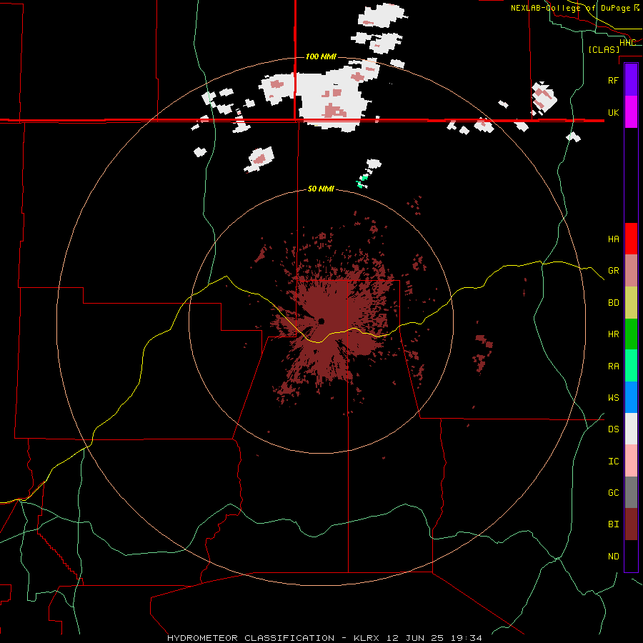
Task: Click the purple RF color swatch
Action: (x=631, y=80)
